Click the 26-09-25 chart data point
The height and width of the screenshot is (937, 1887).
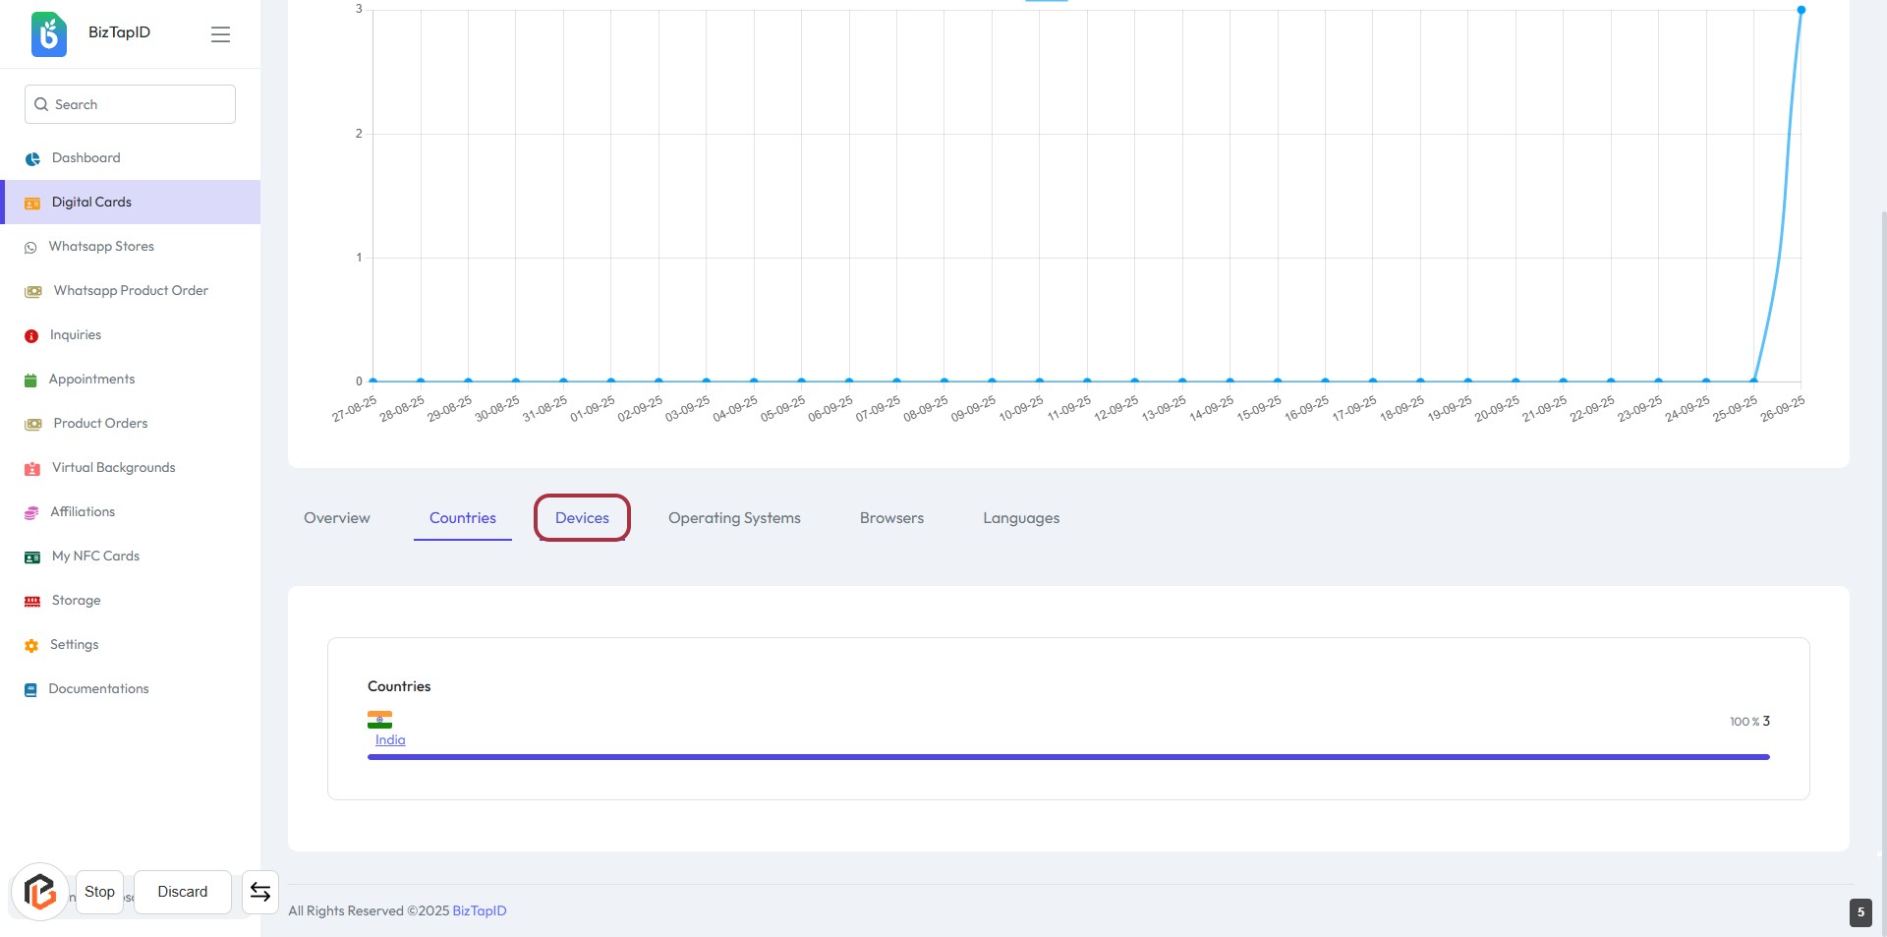click(x=1801, y=10)
